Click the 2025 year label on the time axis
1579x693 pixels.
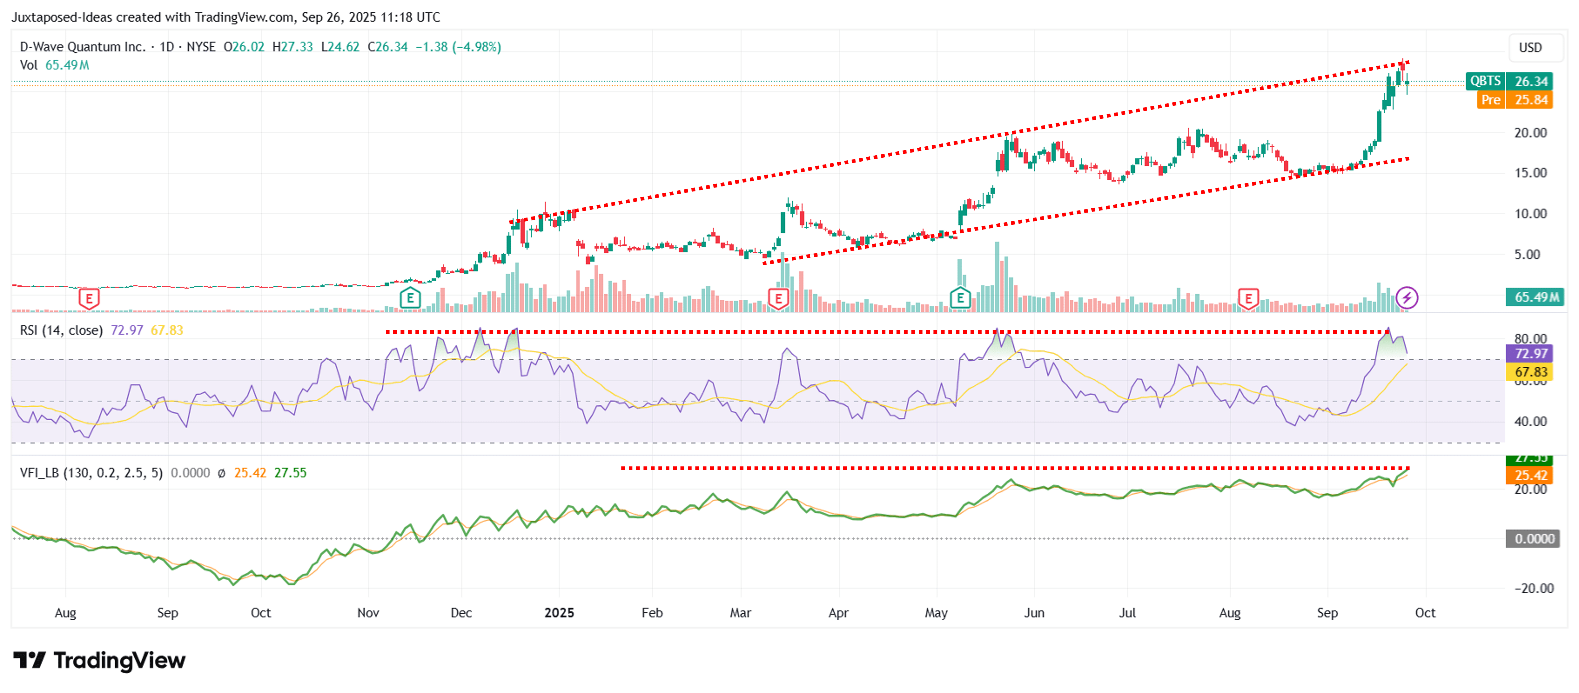(x=558, y=613)
